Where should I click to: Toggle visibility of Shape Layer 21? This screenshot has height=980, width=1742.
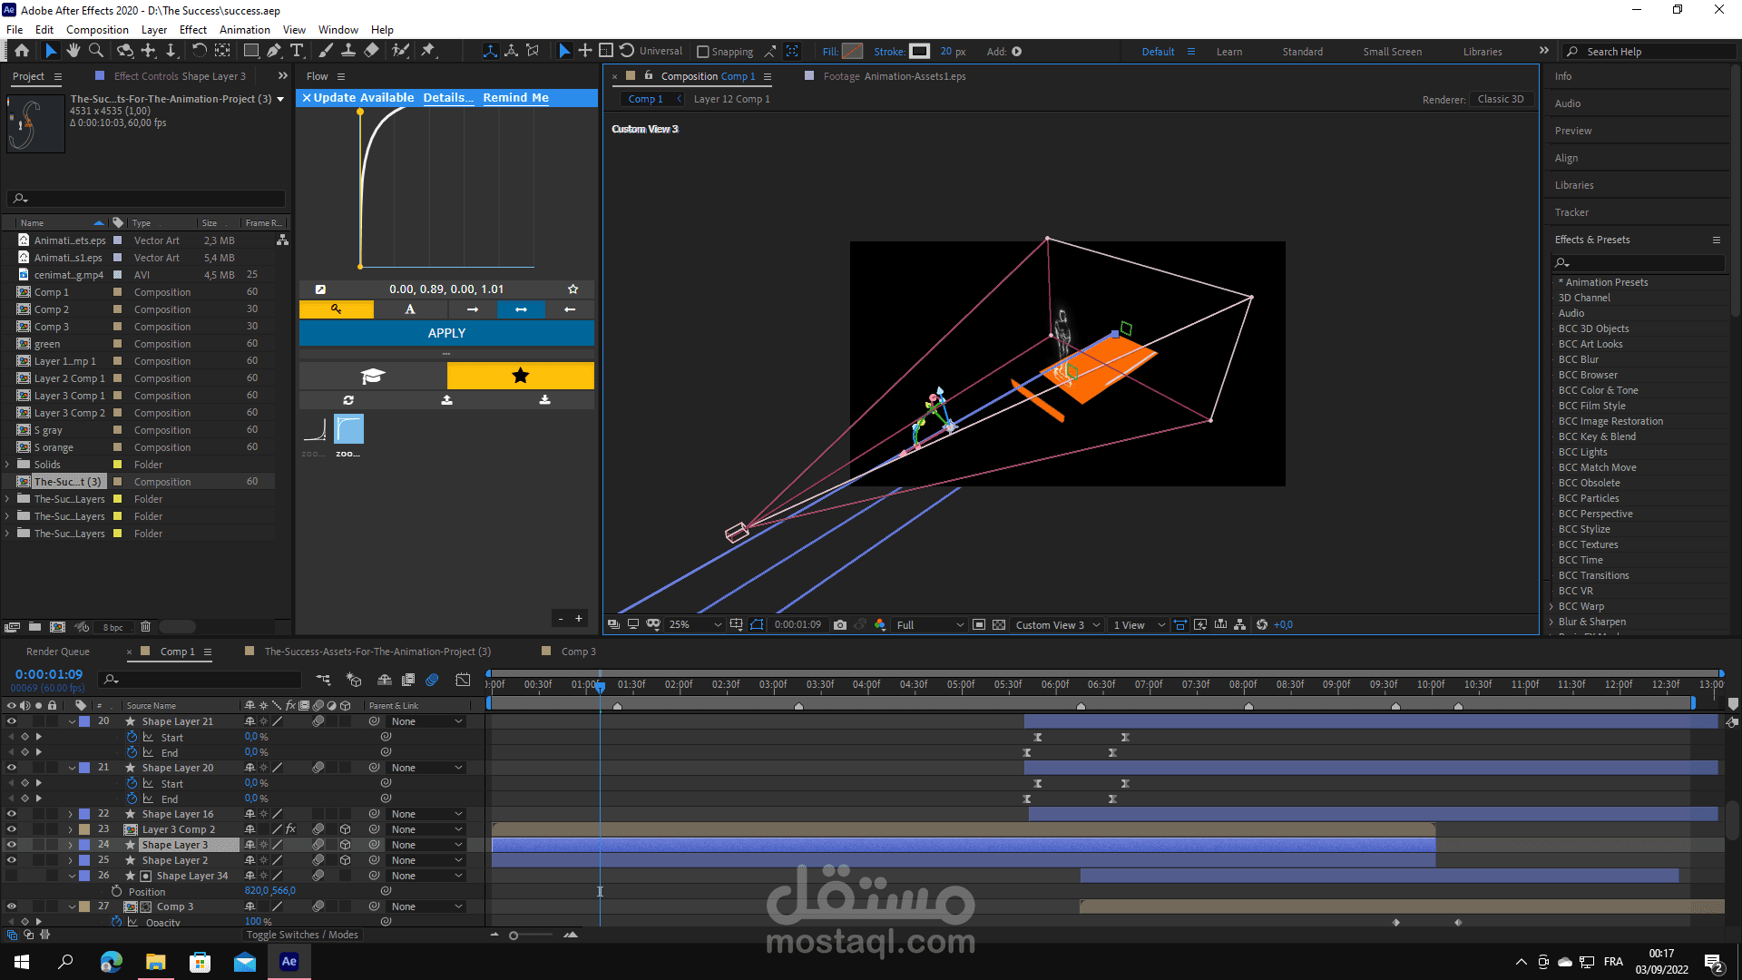point(12,721)
